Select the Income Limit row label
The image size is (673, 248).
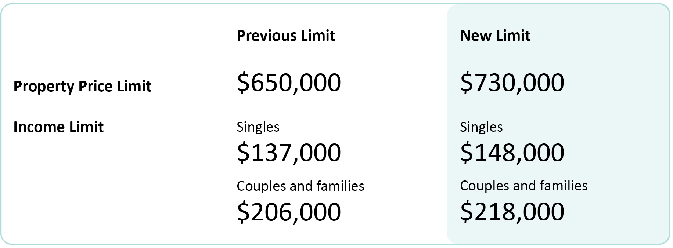pyautogui.click(x=58, y=127)
